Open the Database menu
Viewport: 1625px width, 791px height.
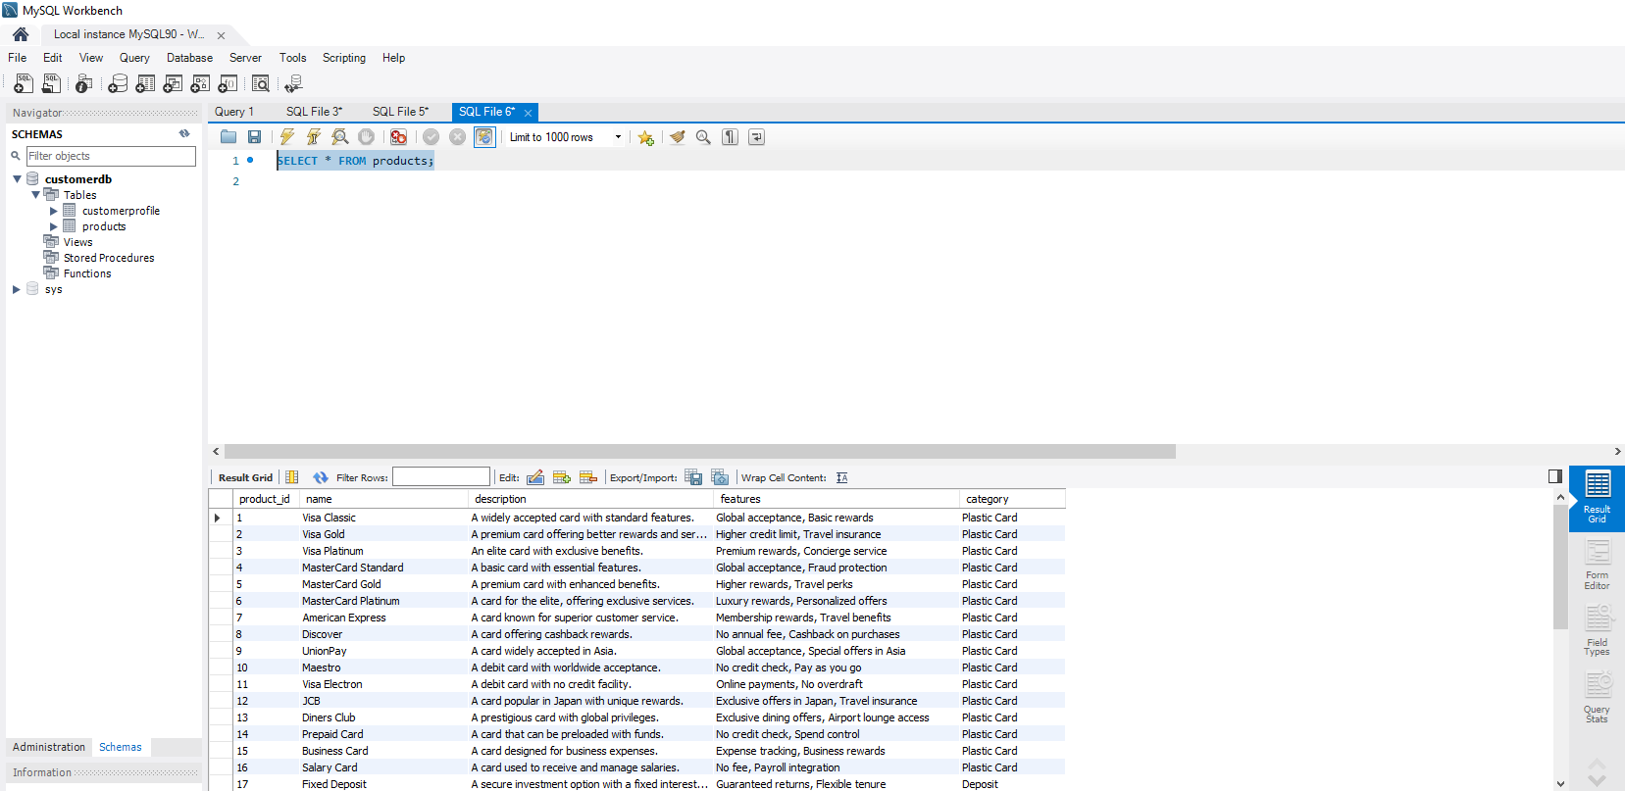189,58
